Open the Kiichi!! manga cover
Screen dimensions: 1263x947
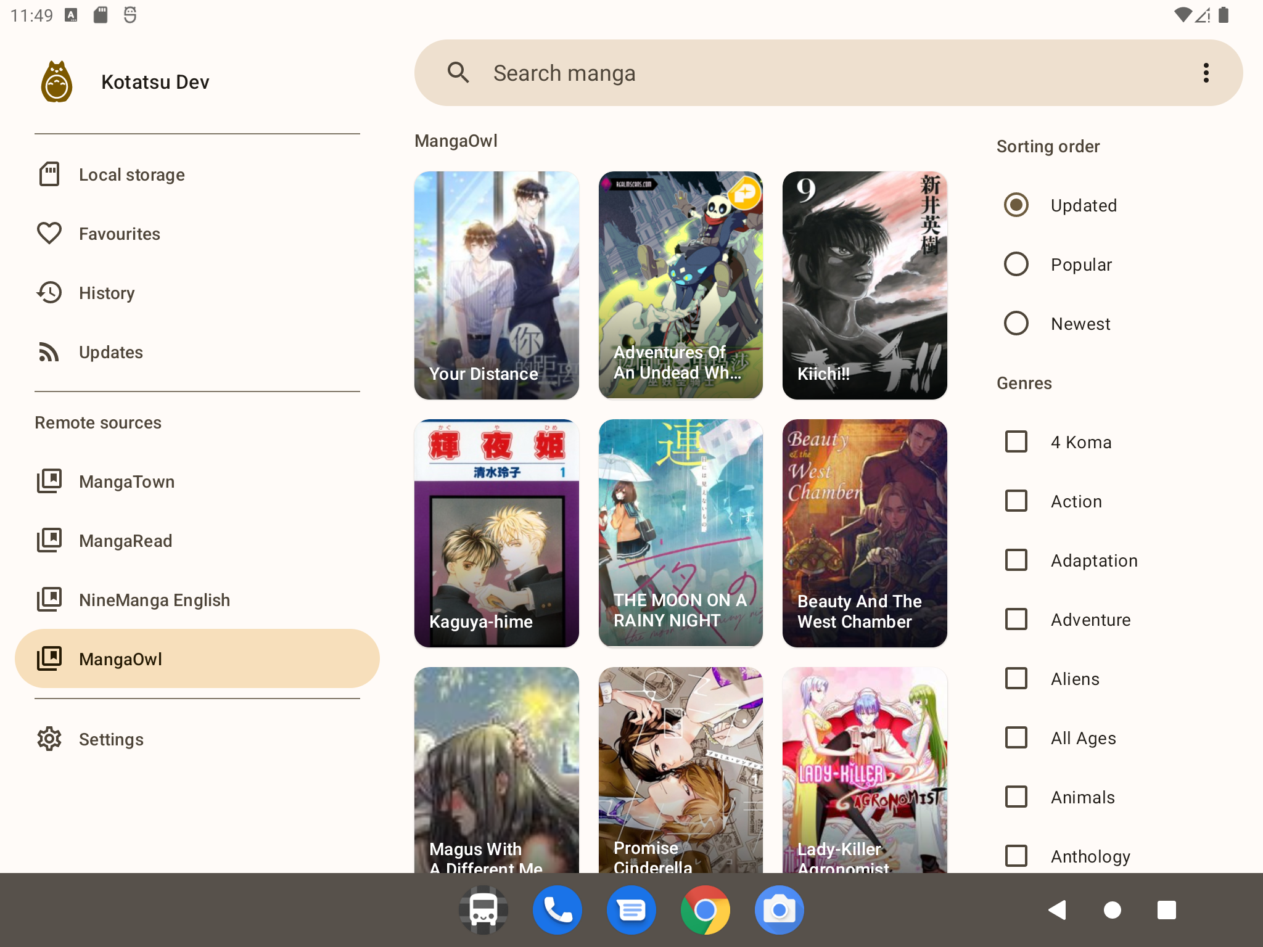click(x=865, y=285)
